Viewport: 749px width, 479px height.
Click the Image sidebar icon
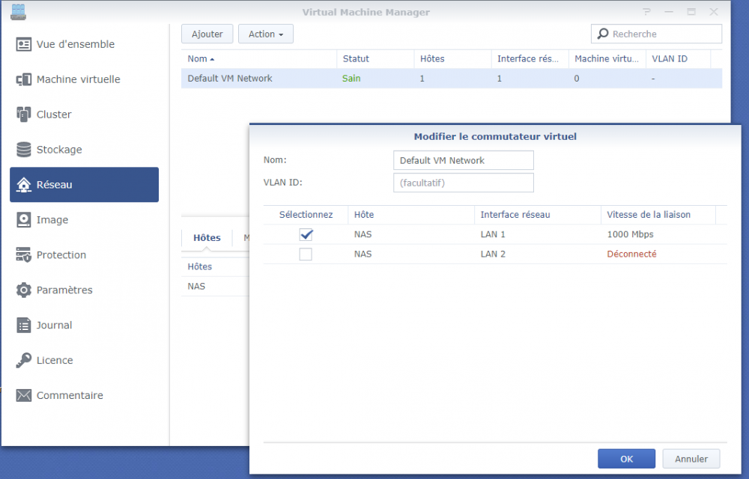(x=24, y=220)
